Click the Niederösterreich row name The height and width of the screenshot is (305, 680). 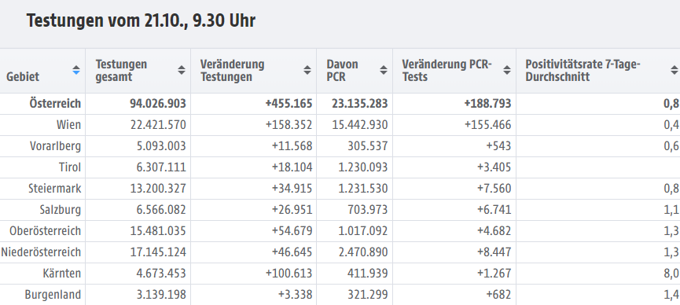point(41,252)
